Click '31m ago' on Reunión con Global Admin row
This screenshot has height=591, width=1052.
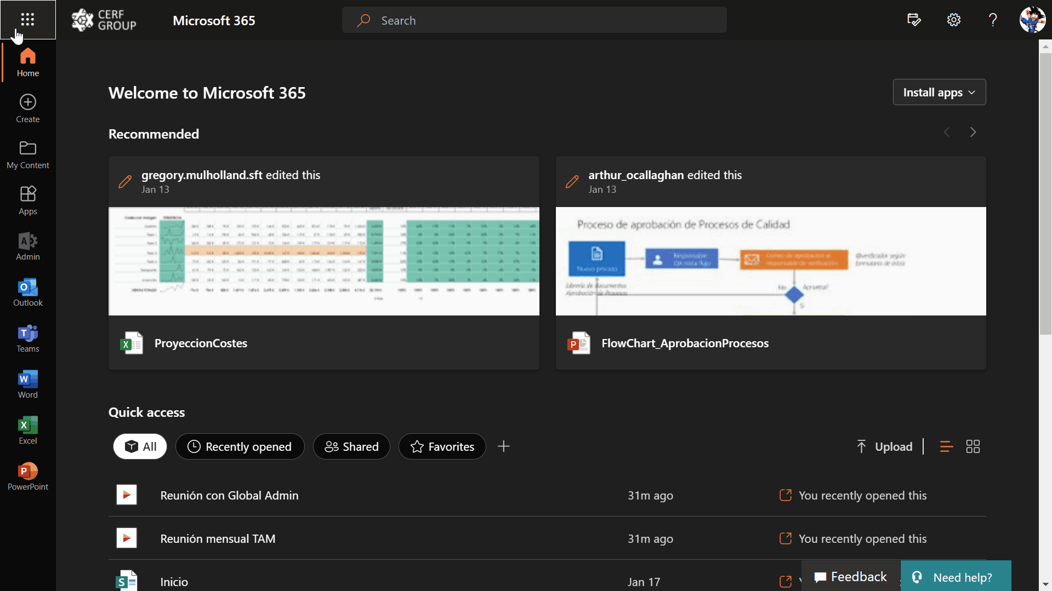[x=650, y=495]
